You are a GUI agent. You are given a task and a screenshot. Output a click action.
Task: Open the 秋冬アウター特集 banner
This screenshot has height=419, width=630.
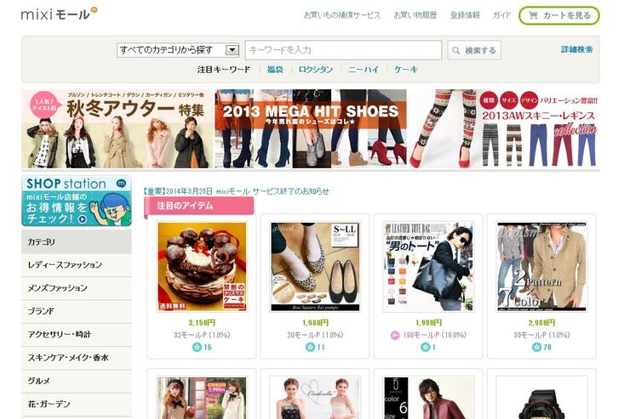click(x=117, y=128)
